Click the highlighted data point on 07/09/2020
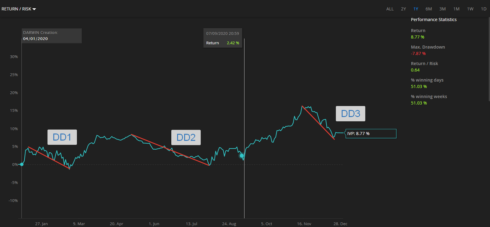The width and height of the screenshot is (490, 227). [241, 156]
